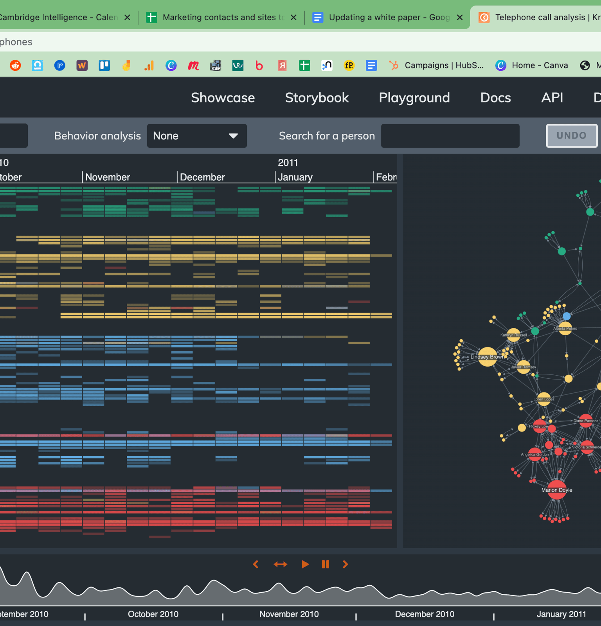Click the UNDO button
The height and width of the screenshot is (626, 601).
(x=571, y=136)
